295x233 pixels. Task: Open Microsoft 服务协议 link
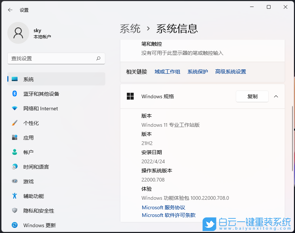coord(163,207)
